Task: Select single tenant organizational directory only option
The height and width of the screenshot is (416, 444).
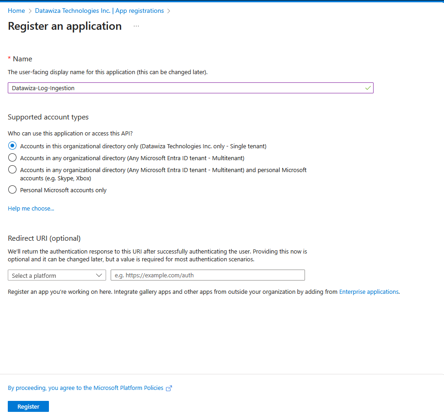Action: pos(12,146)
